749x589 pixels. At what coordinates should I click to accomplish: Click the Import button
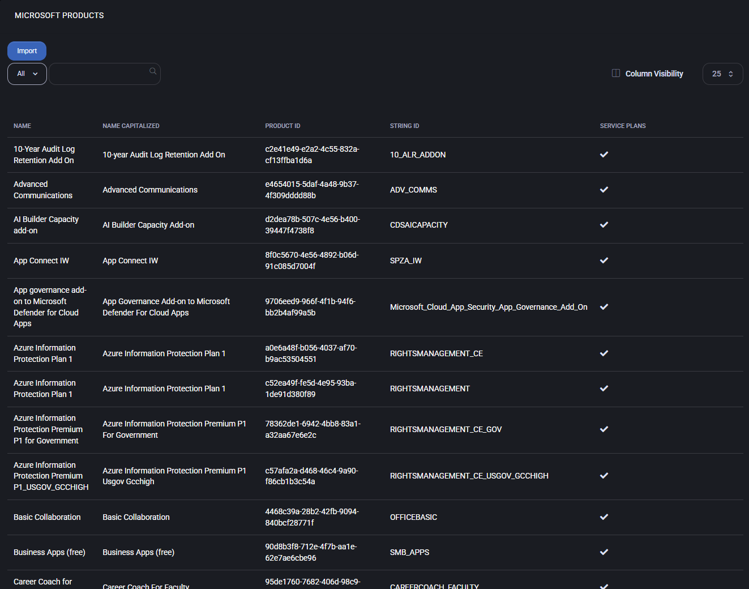(27, 51)
